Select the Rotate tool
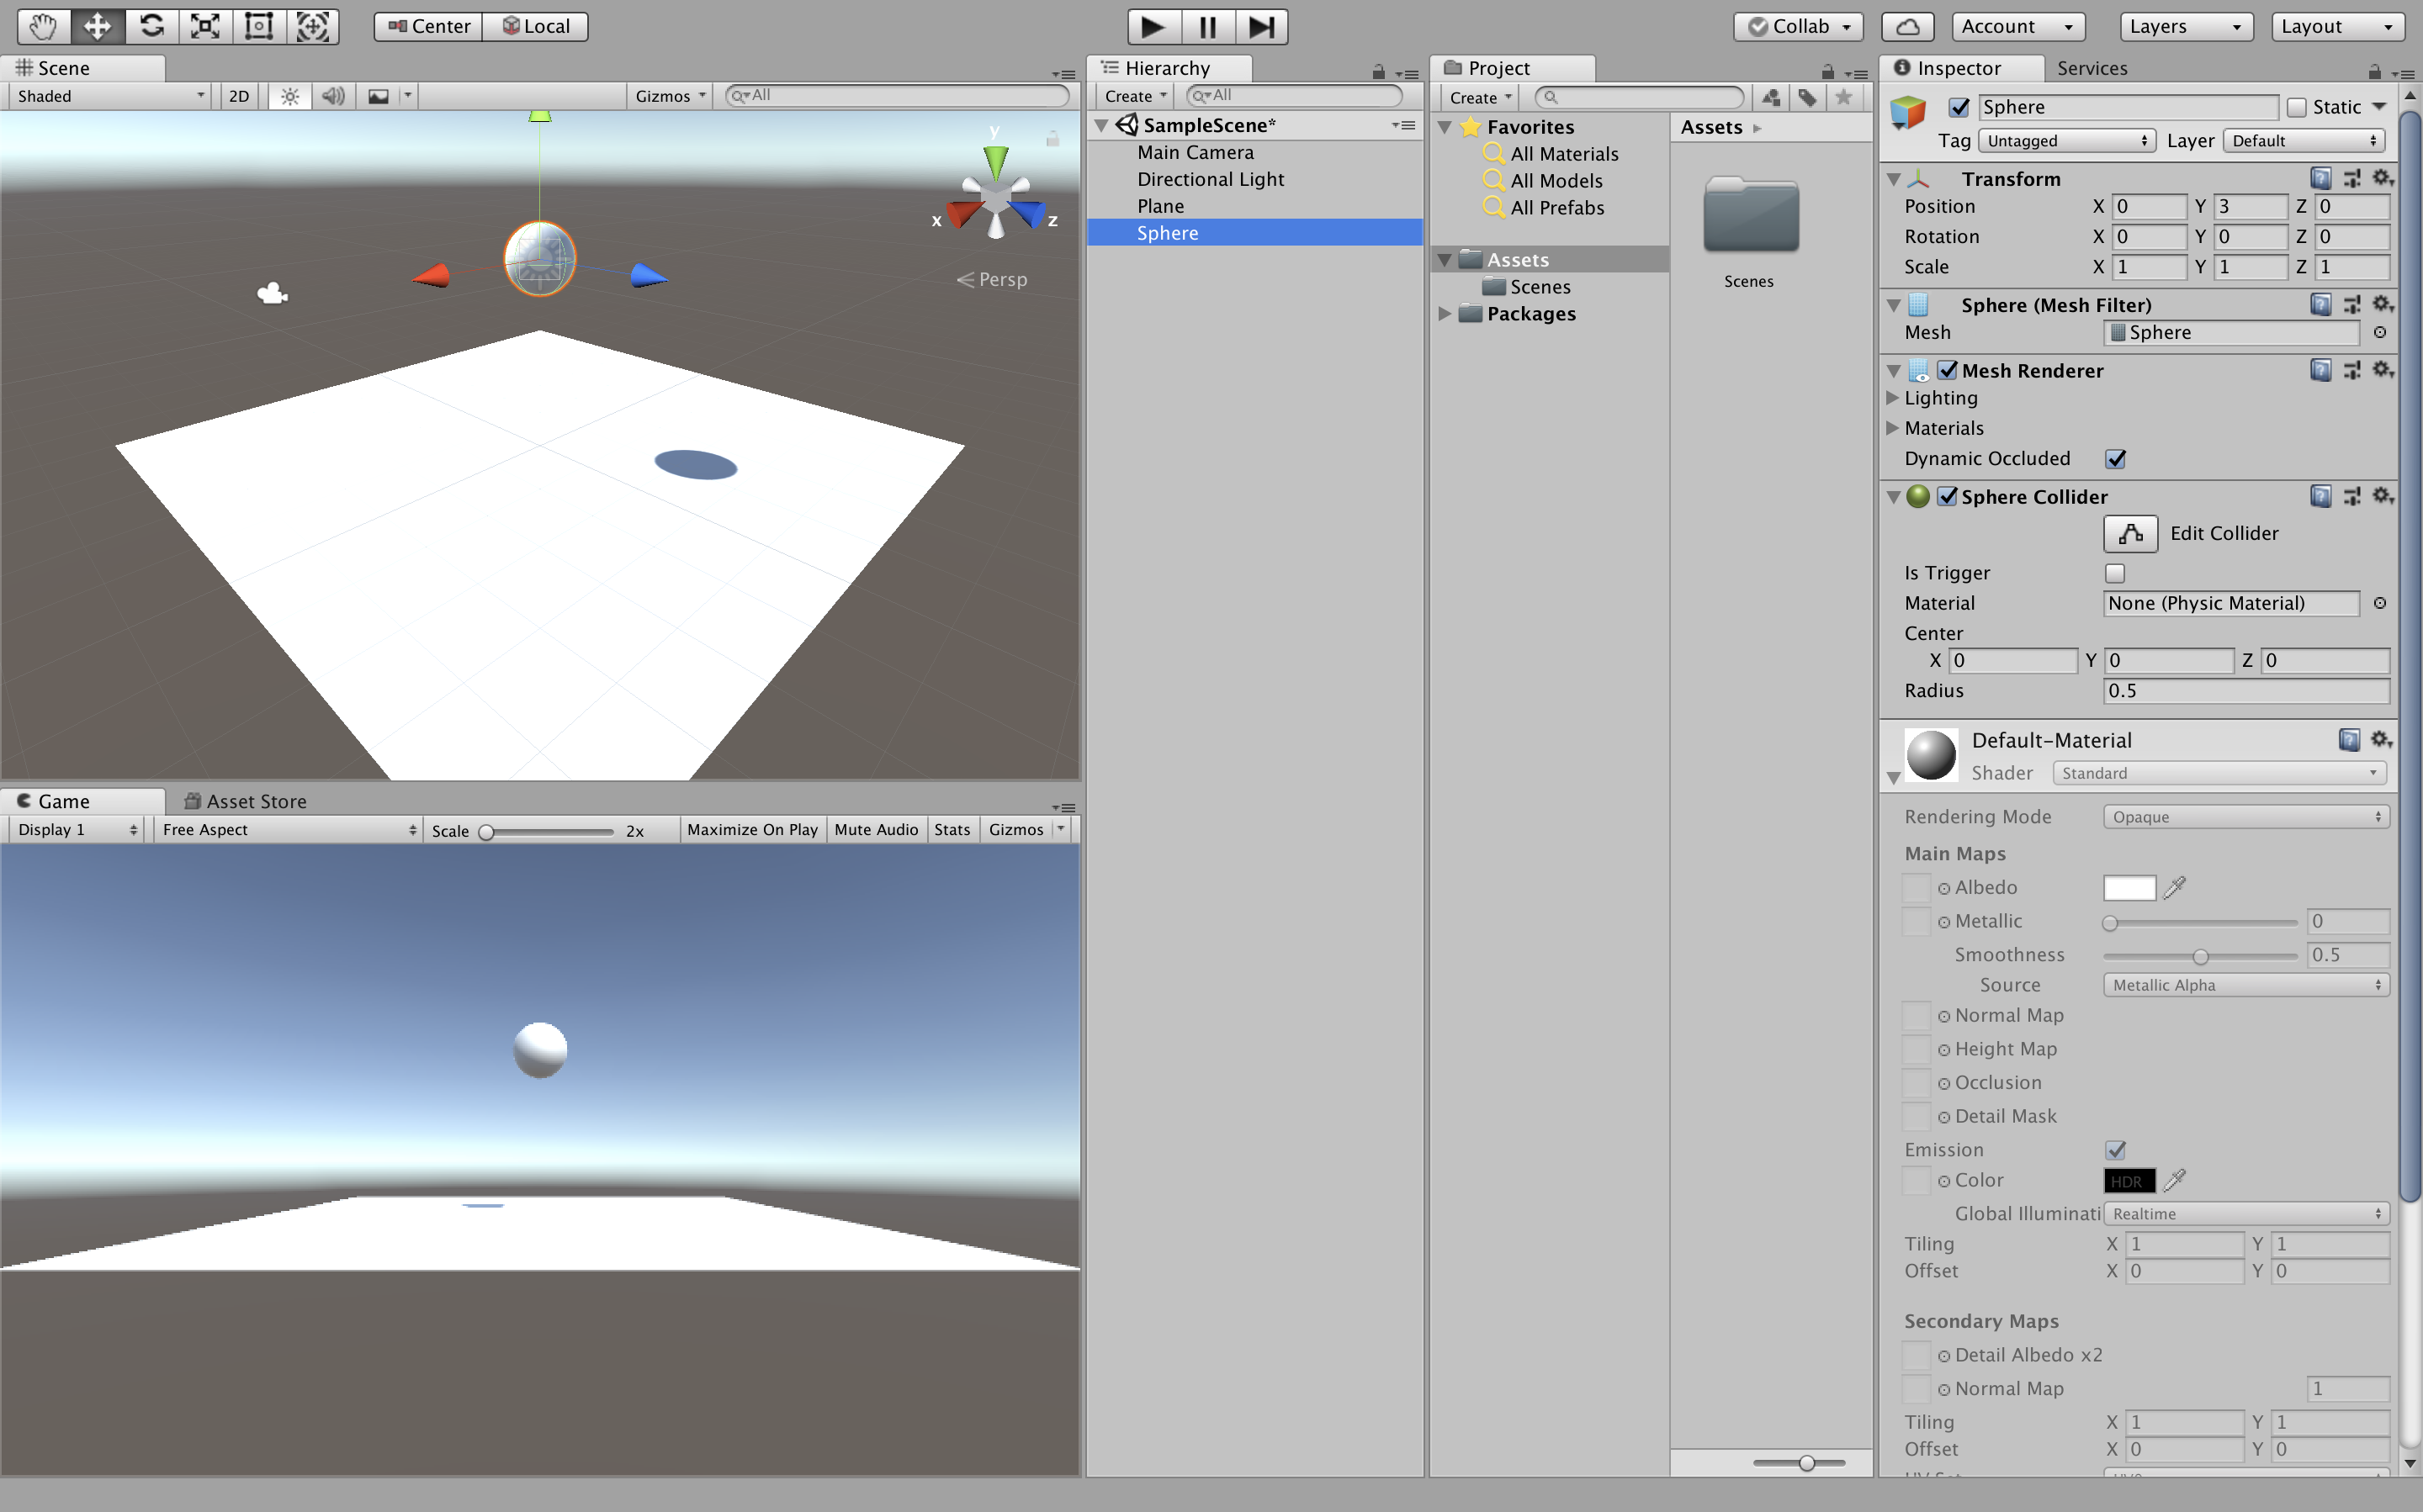The width and height of the screenshot is (2423, 1512). point(151,26)
